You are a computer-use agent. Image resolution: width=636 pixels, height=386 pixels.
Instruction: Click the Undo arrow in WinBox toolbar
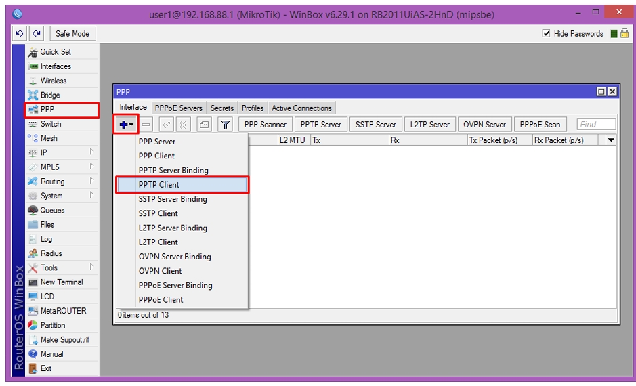tap(19, 34)
